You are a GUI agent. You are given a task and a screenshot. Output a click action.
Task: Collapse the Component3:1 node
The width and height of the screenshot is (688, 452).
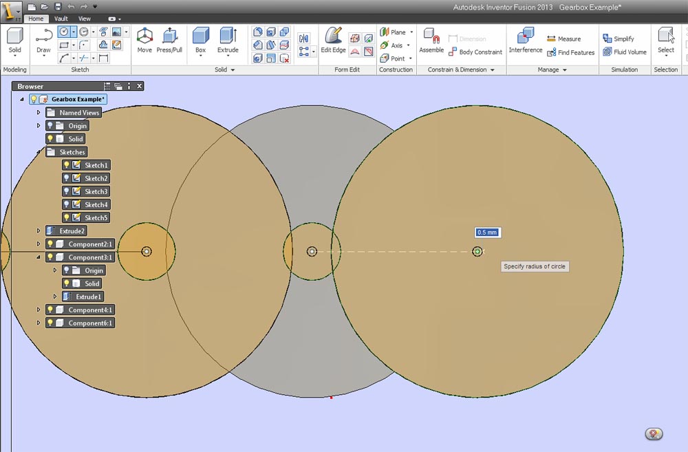pyautogui.click(x=39, y=257)
